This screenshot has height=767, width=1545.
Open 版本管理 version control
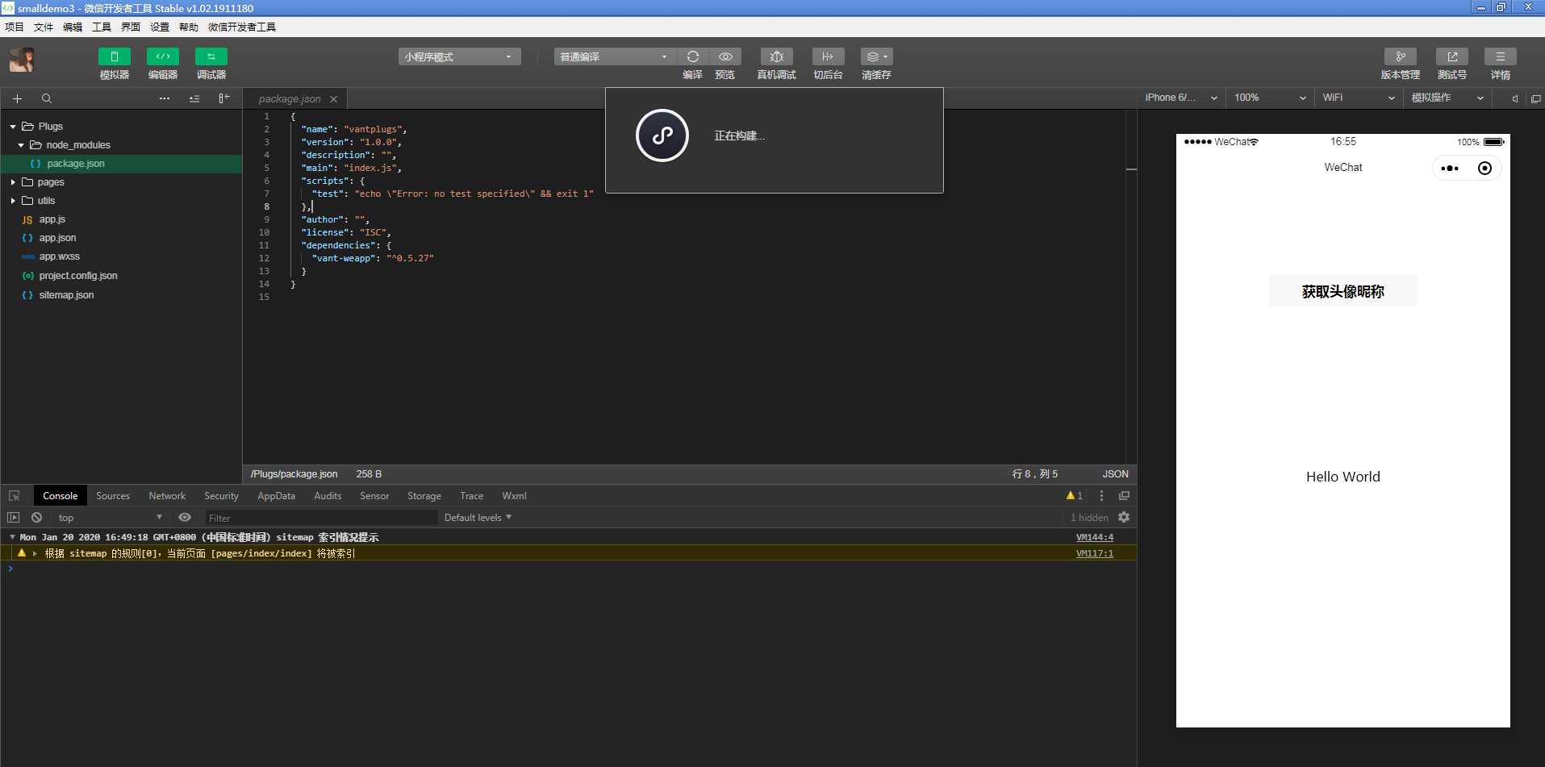click(x=1401, y=56)
